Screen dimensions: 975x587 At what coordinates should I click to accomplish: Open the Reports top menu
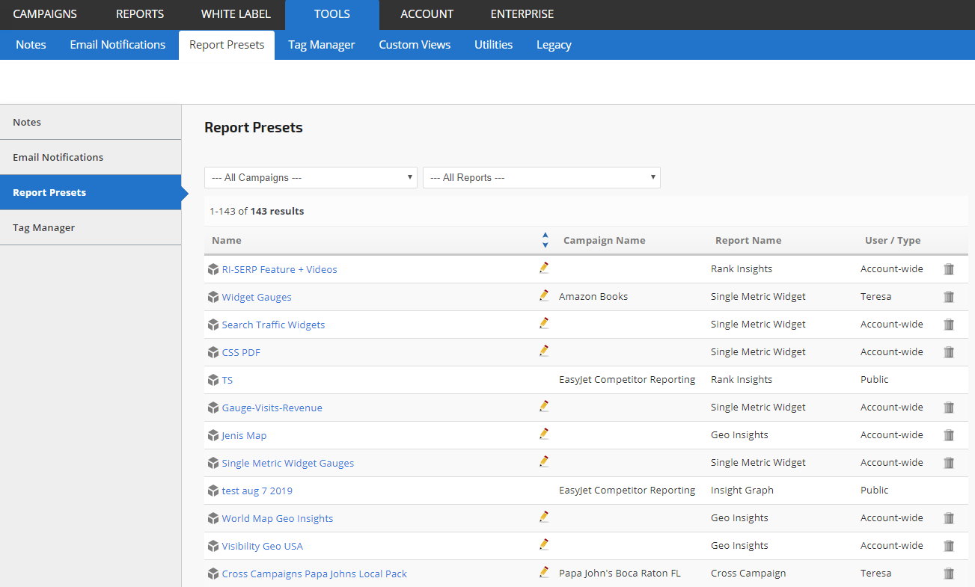click(140, 14)
